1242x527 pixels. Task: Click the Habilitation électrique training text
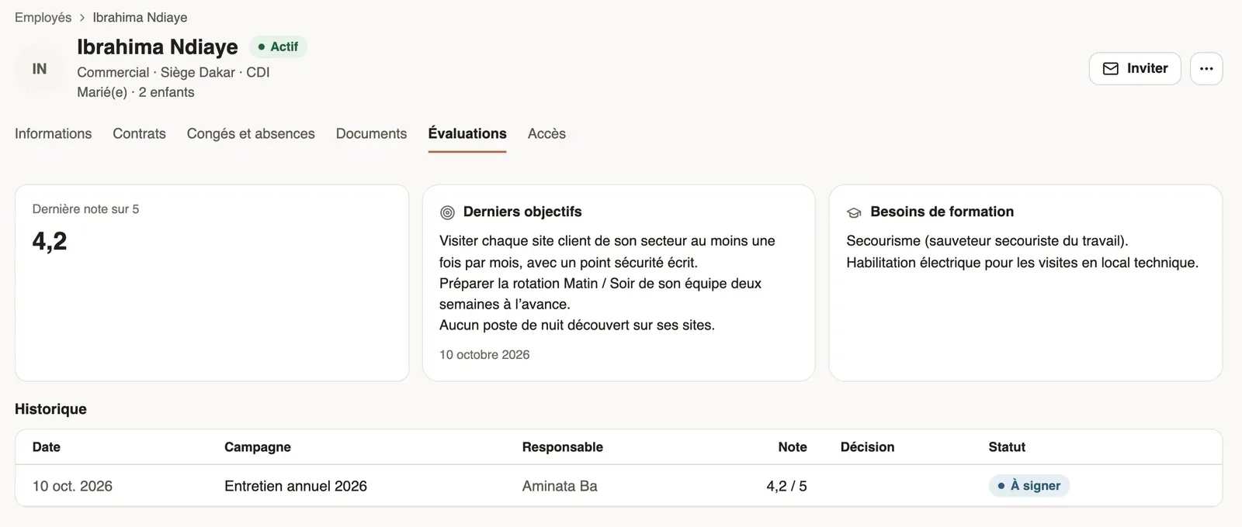click(1022, 263)
